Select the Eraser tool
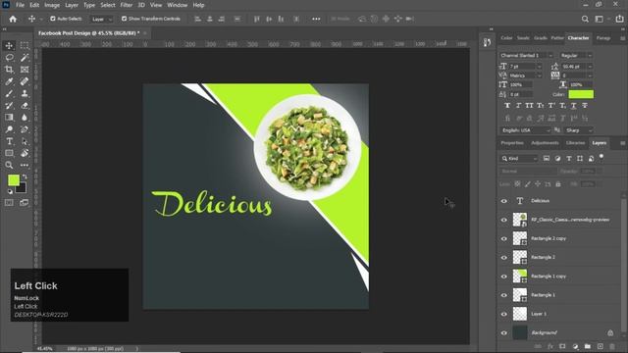The image size is (628, 353). point(25,105)
